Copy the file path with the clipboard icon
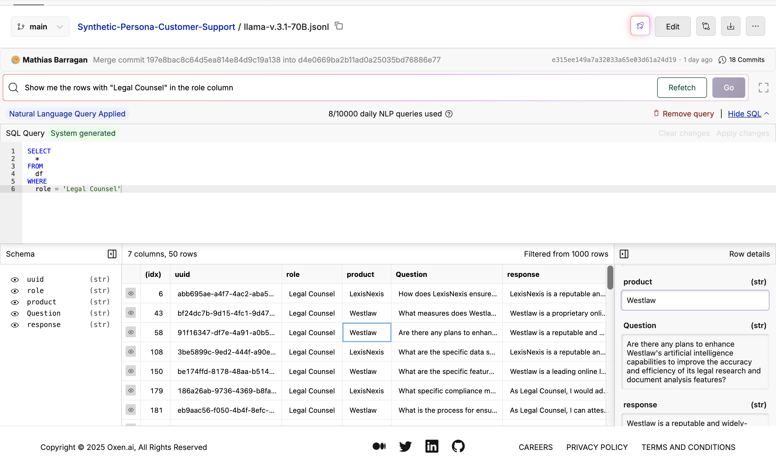The width and height of the screenshot is (776, 468). 339,26
